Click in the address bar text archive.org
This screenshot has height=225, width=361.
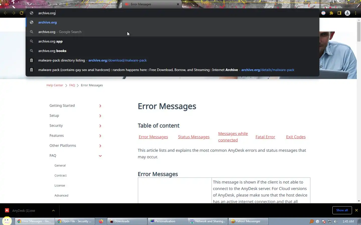47,13
